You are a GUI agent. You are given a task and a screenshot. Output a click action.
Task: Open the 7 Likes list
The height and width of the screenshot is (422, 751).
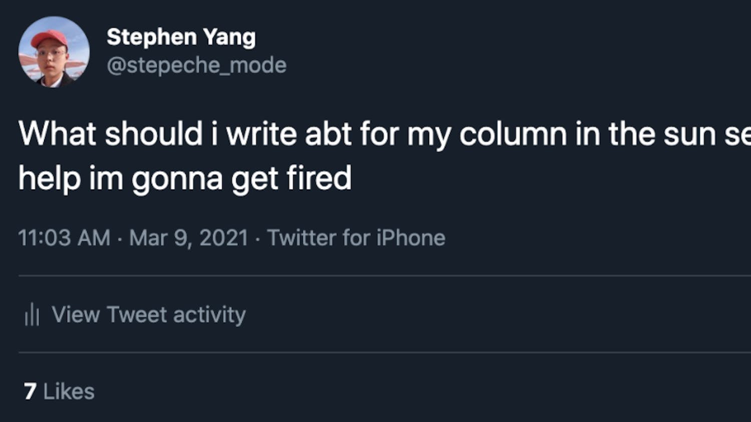[x=59, y=391]
